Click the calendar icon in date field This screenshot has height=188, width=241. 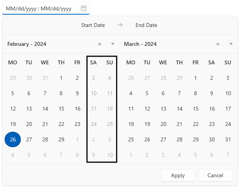(x=84, y=8)
